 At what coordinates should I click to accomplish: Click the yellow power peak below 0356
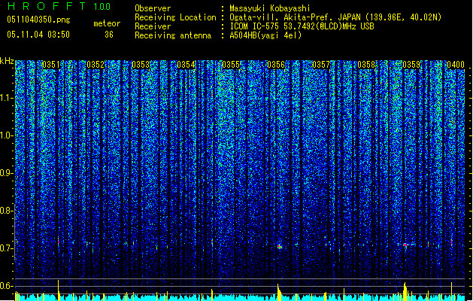(x=279, y=292)
